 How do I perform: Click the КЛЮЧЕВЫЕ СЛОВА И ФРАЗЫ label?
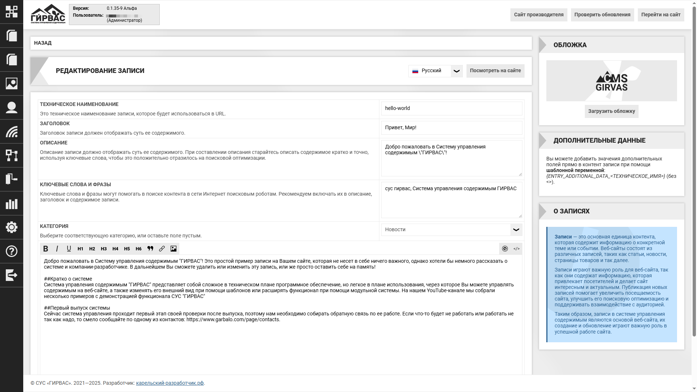(76, 184)
